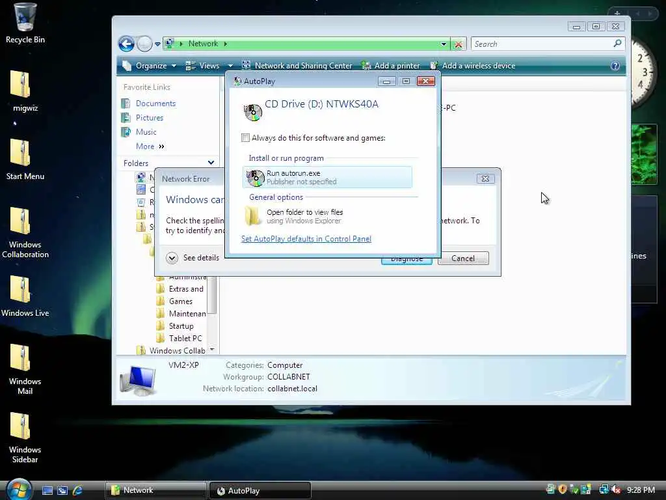666x500 pixels.
Task: Select Tablet PC folder in tree
Action: click(180, 339)
